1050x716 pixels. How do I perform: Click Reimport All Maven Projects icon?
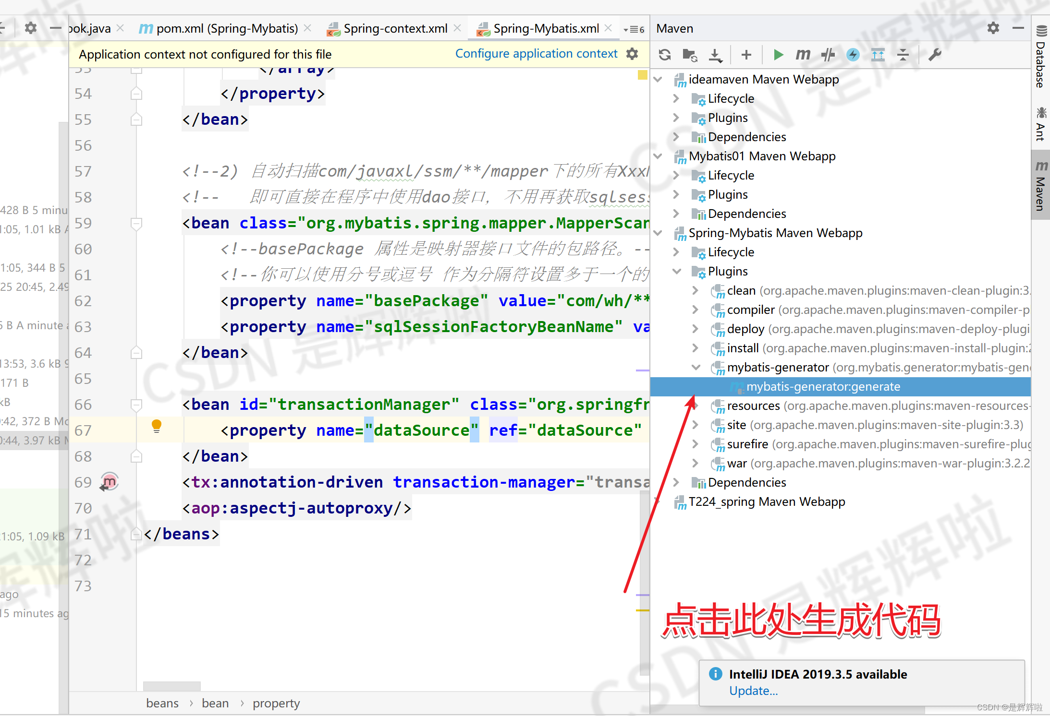pos(665,55)
